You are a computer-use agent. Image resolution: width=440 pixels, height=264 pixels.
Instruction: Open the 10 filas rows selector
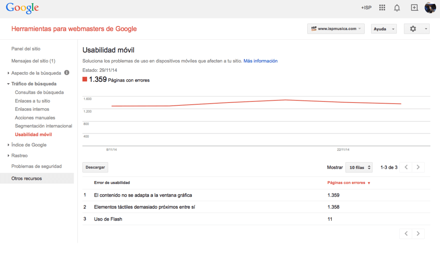click(x=359, y=167)
